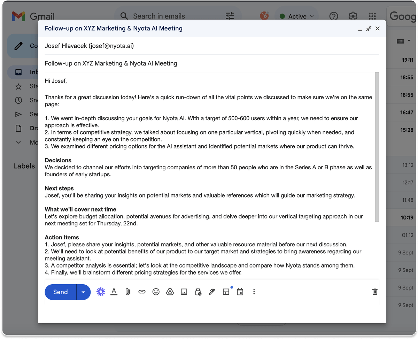The image size is (418, 339).
Task: Attach a file with paperclip icon
Action: (x=128, y=292)
